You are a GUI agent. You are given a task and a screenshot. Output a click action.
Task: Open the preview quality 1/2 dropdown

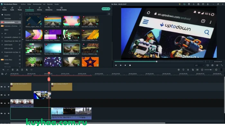pyautogui.click(x=199, y=65)
